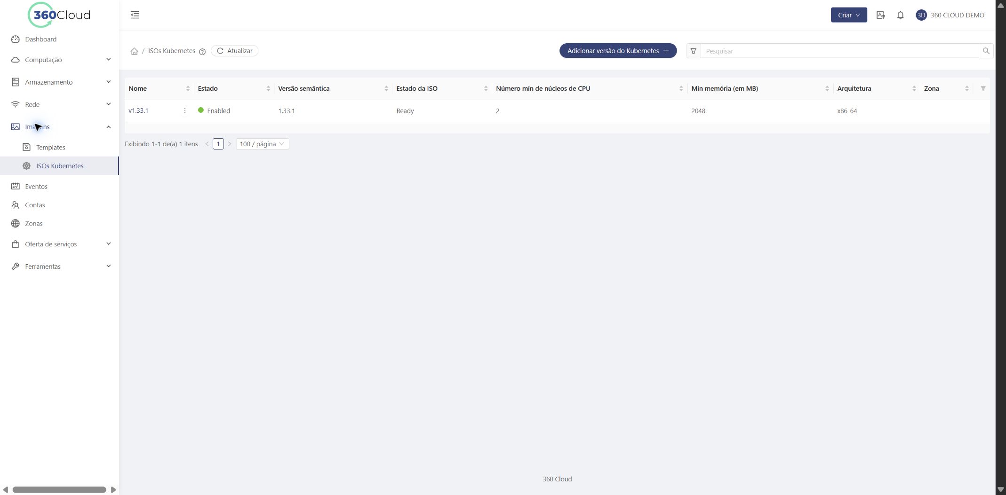Sort table by Nome column
Viewport: 1006px width, 495px height.
pyautogui.click(x=188, y=88)
